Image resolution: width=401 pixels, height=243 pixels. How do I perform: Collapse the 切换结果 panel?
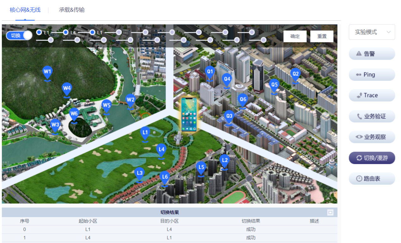tap(330, 213)
